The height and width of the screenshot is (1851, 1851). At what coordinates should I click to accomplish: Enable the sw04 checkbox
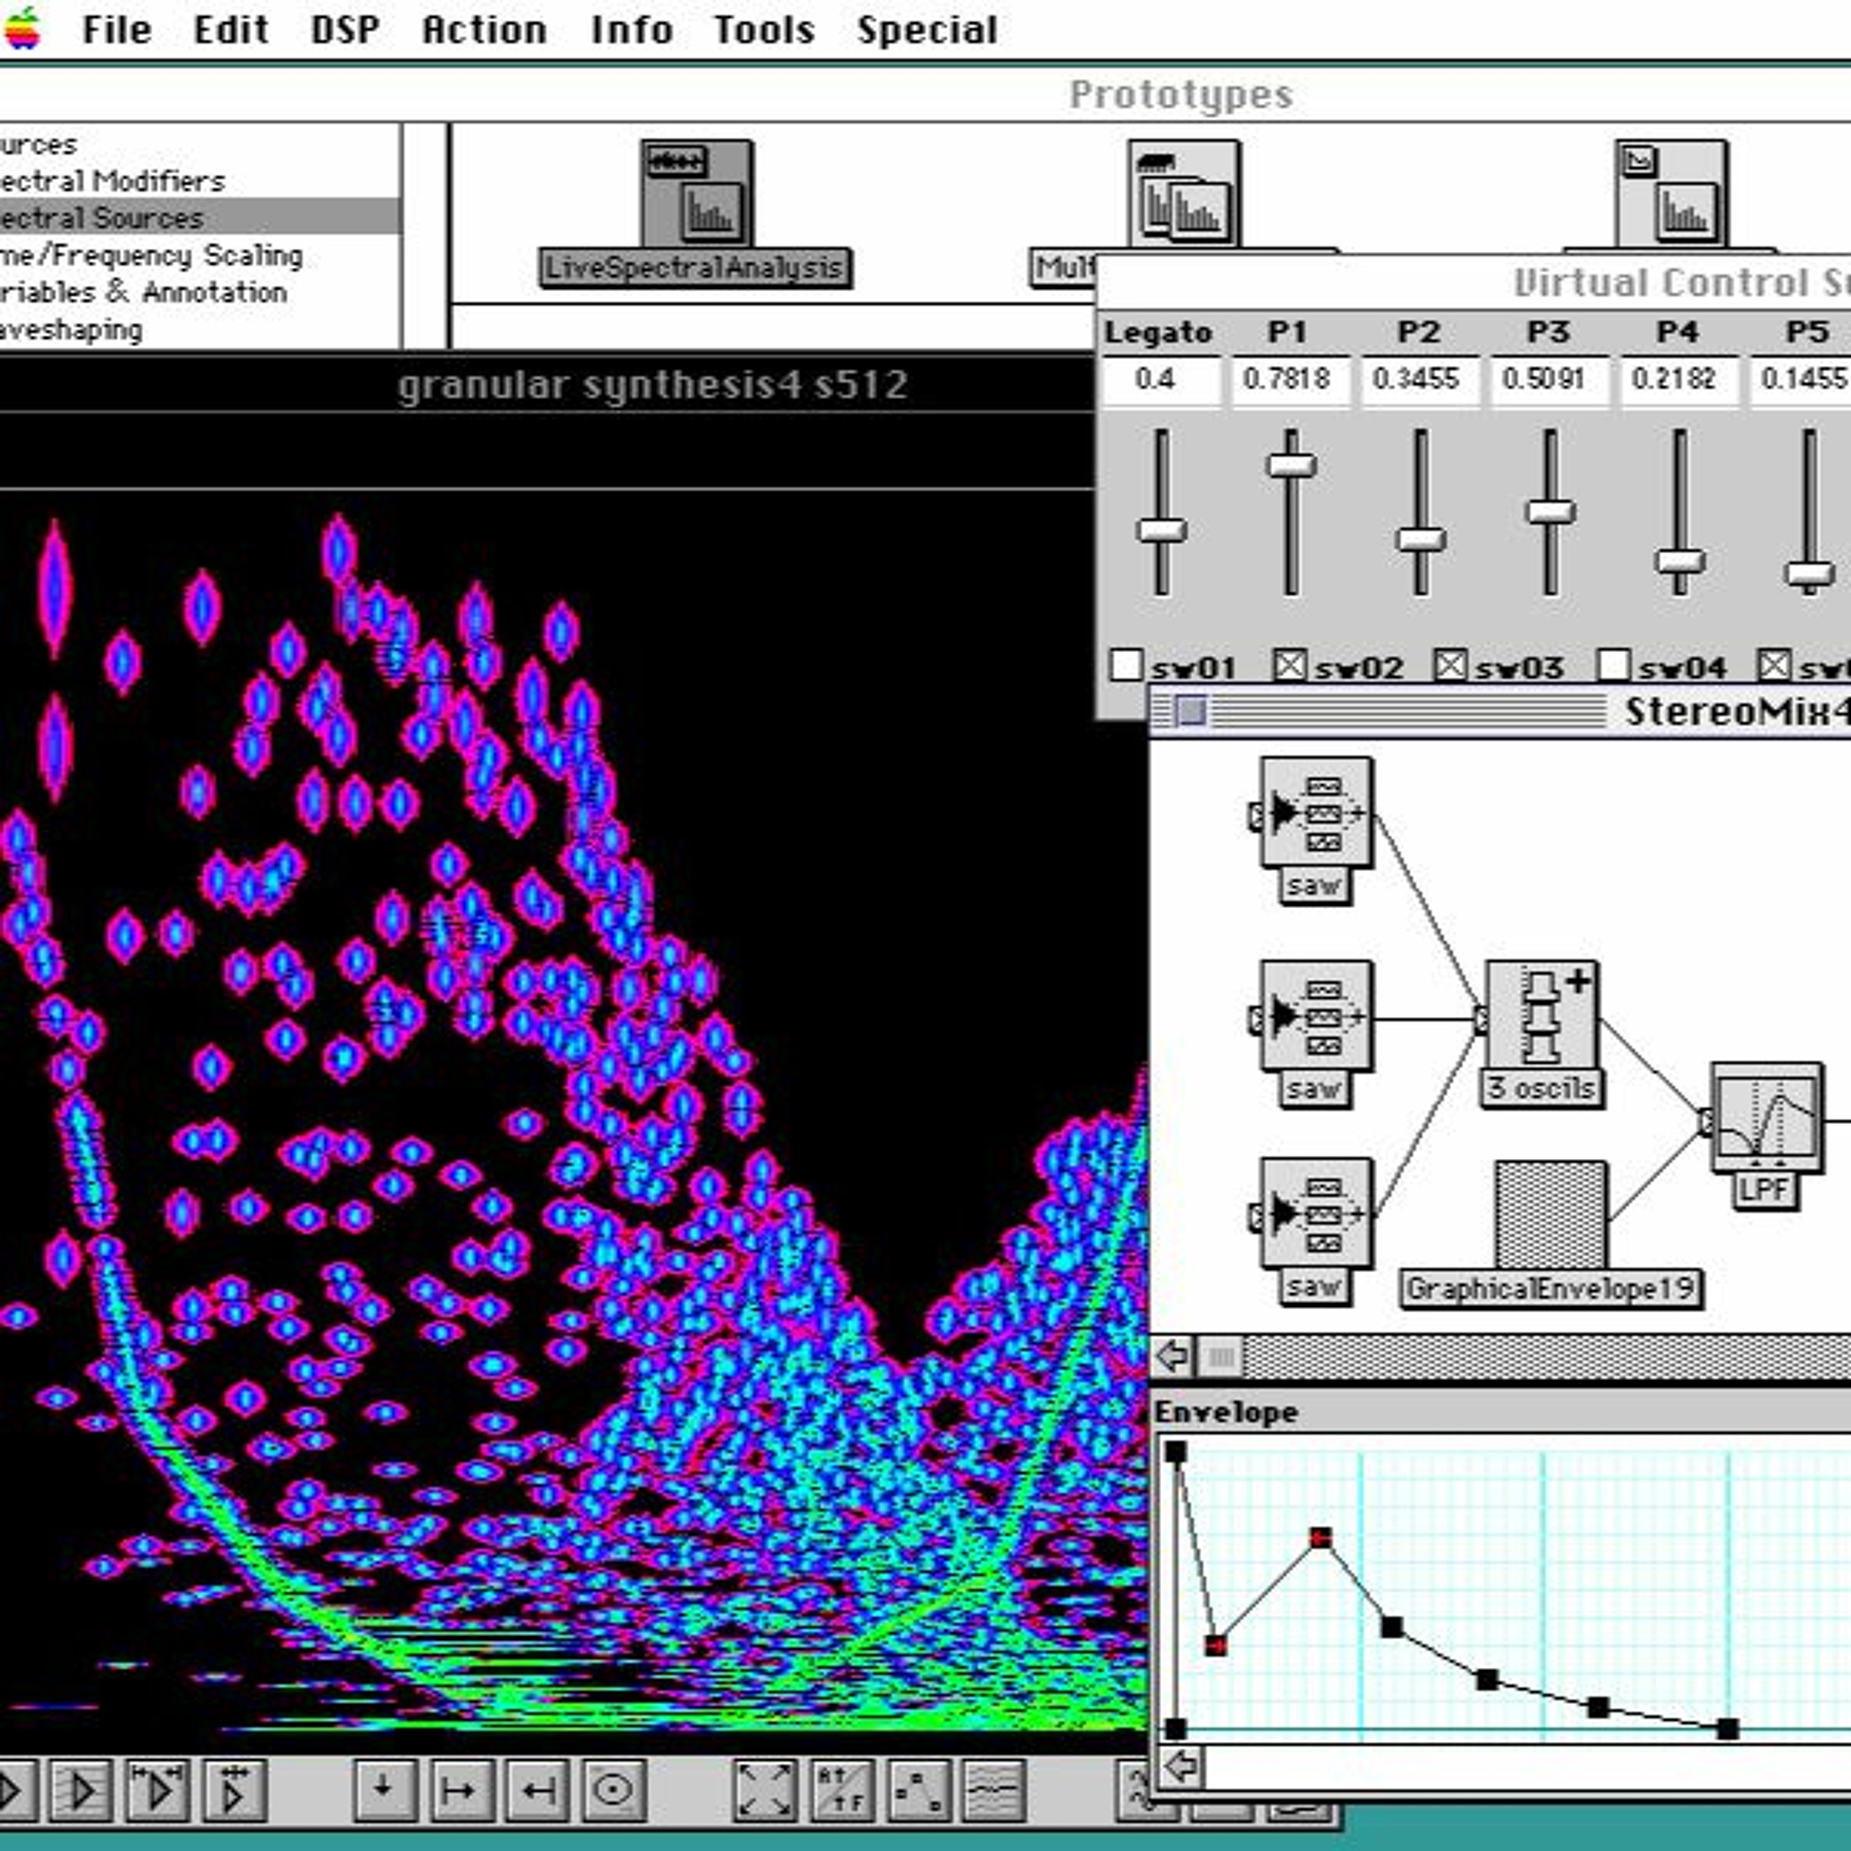click(x=1613, y=664)
